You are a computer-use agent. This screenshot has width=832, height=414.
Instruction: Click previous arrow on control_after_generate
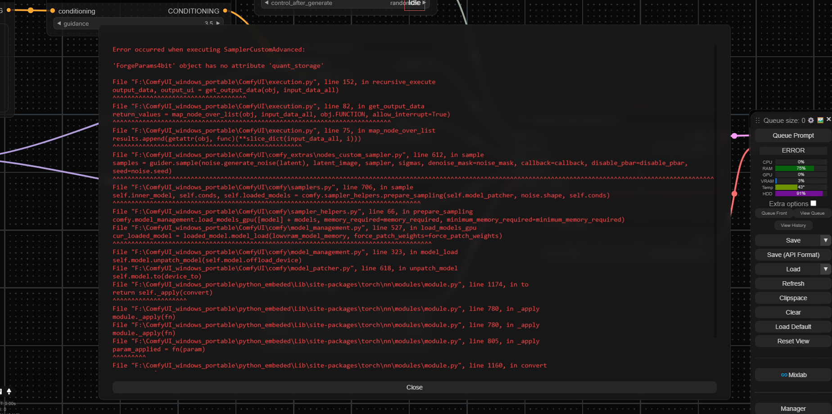click(267, 3)
